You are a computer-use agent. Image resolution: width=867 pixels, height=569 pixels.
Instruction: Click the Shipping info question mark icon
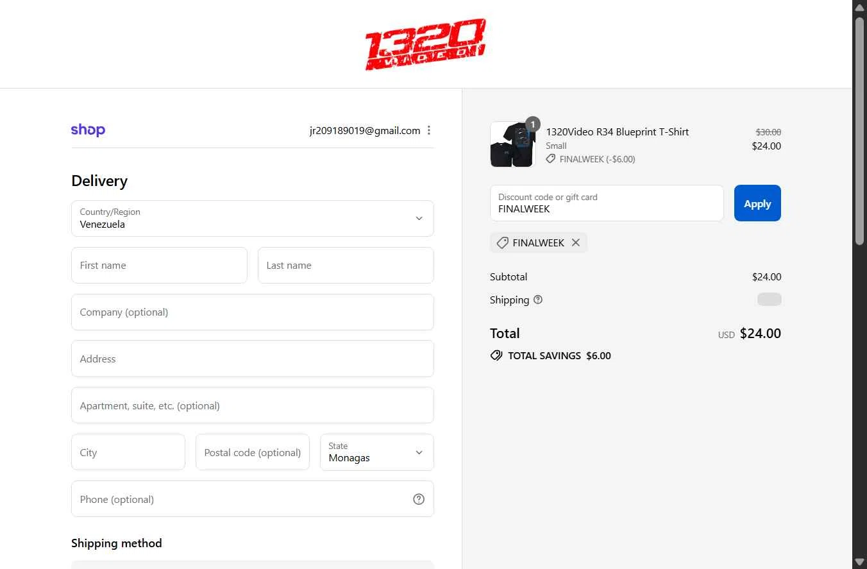pyautogui.click(x=538, y=300)
